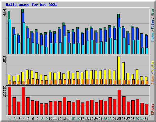Viewport: 156px width, 122px height.
Task: Click day 8 on the date axis
Action: pos(42,119)
